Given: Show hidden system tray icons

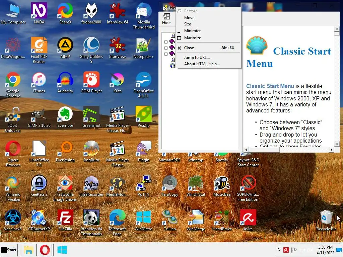Looking at the screenshot, I should 279,250.
